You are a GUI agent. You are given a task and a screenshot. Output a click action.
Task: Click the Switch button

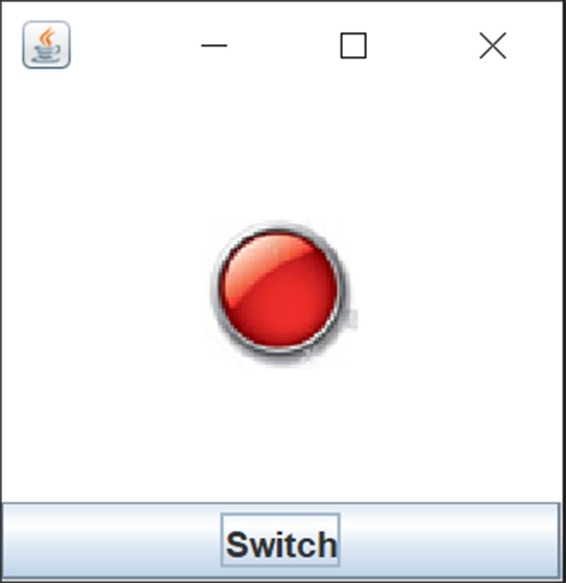280,540
